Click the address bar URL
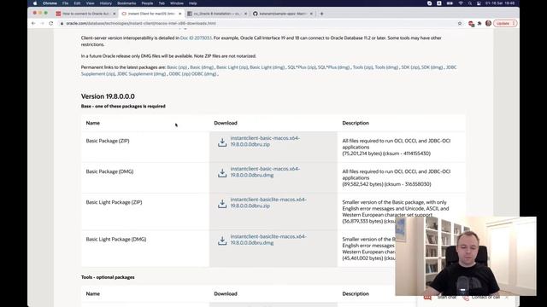547x307 pixels. point(141,23)
